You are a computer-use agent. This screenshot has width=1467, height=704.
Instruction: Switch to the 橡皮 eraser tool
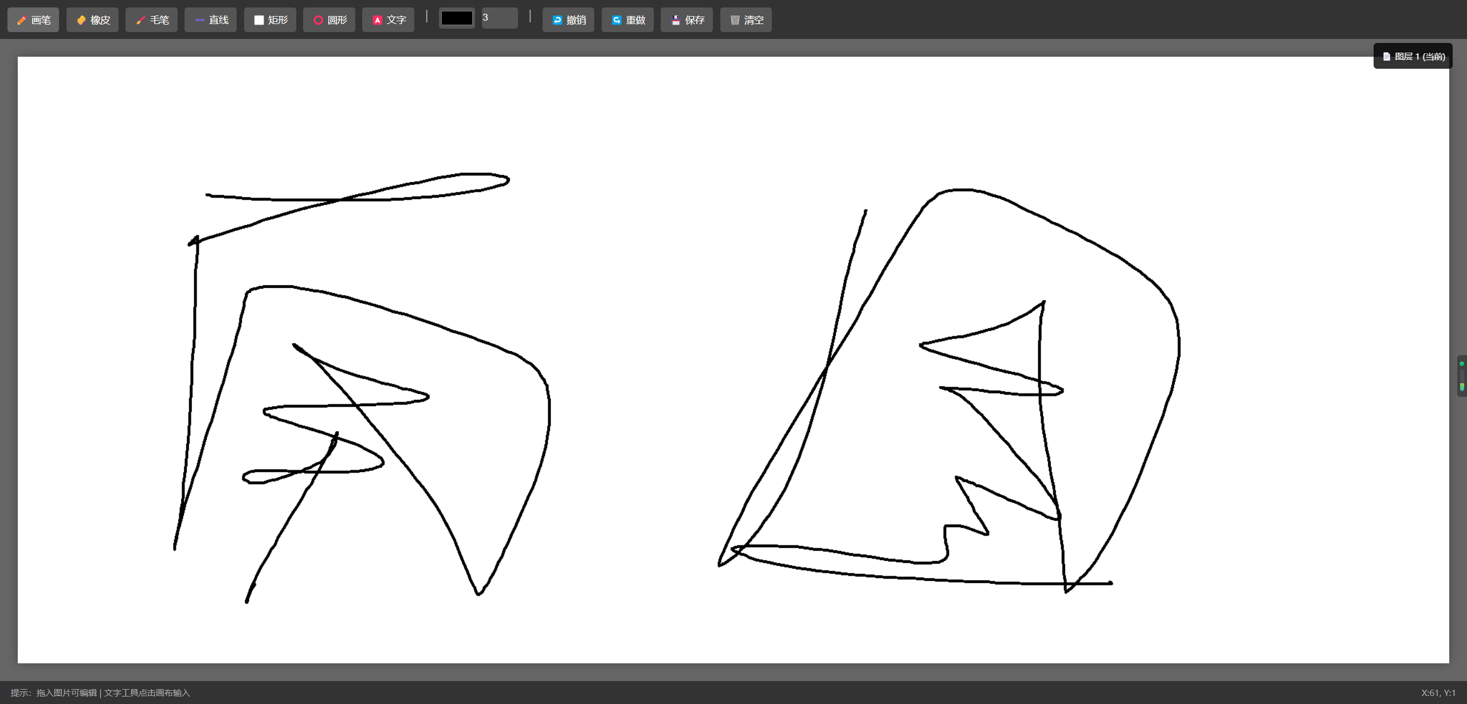[x=92, y=20]
